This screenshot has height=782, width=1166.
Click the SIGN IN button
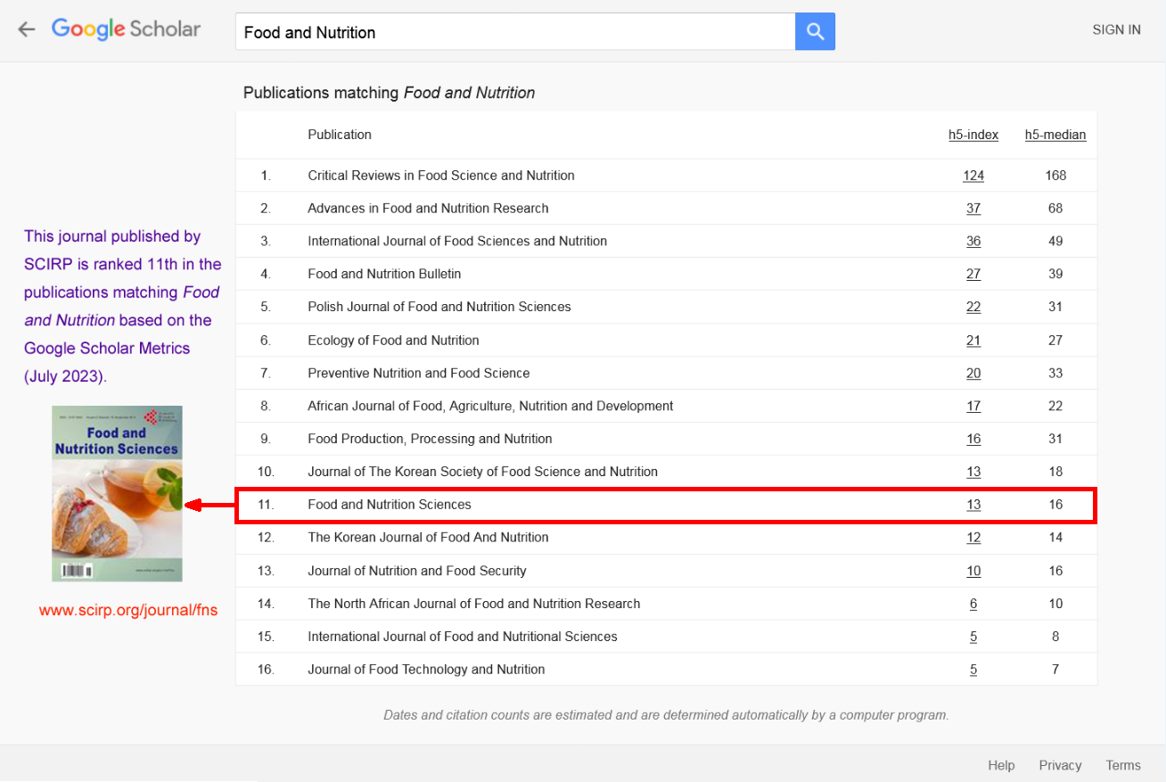1116,29
